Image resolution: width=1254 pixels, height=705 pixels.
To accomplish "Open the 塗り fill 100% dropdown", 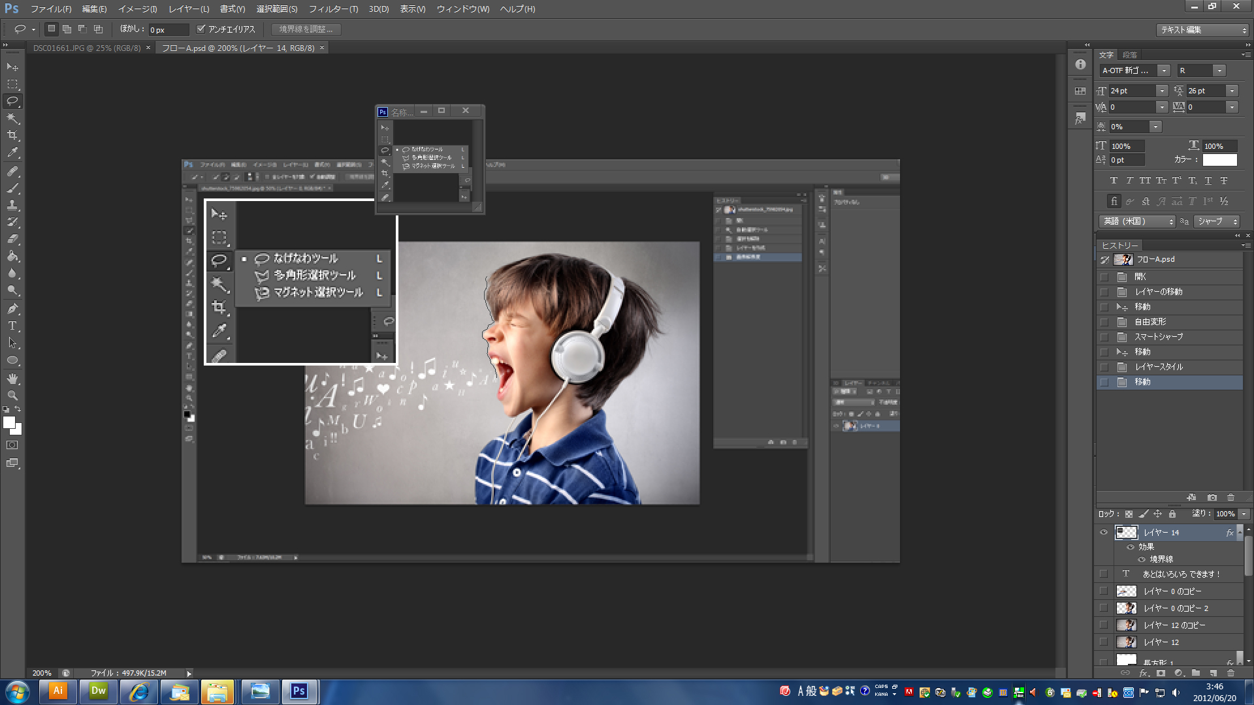I will (x=1244, y=514).
